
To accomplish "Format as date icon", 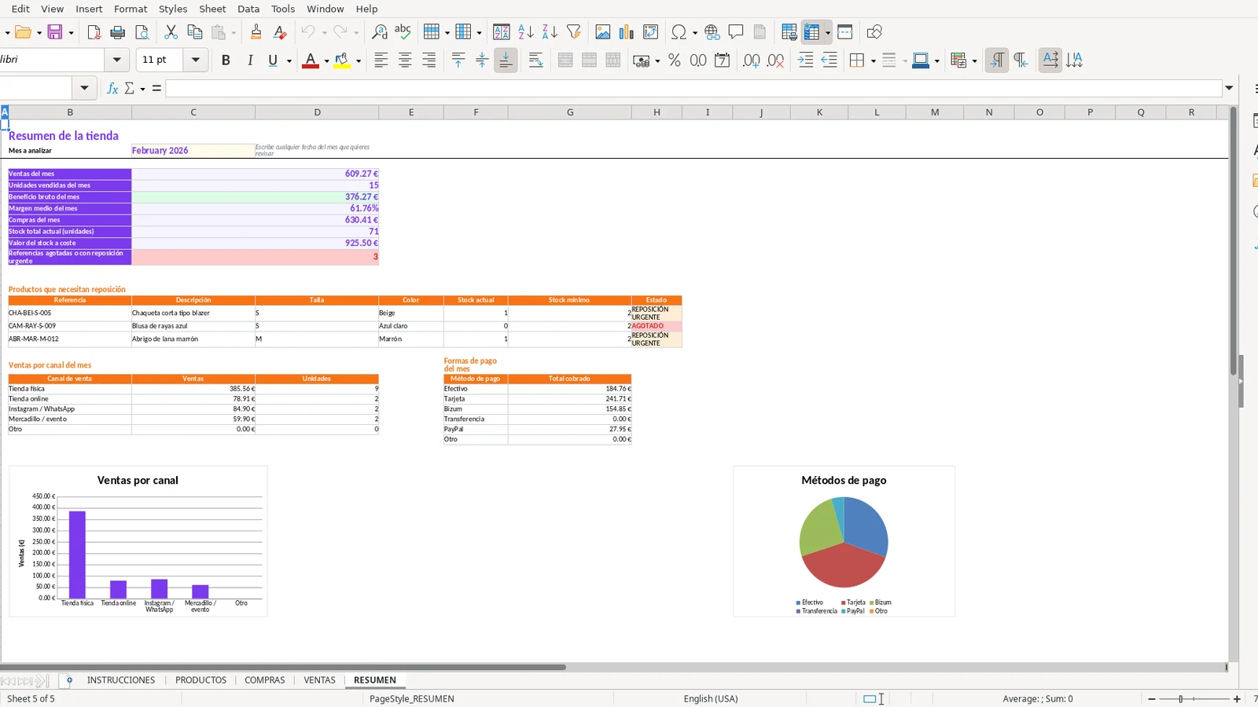I will 723,60.
